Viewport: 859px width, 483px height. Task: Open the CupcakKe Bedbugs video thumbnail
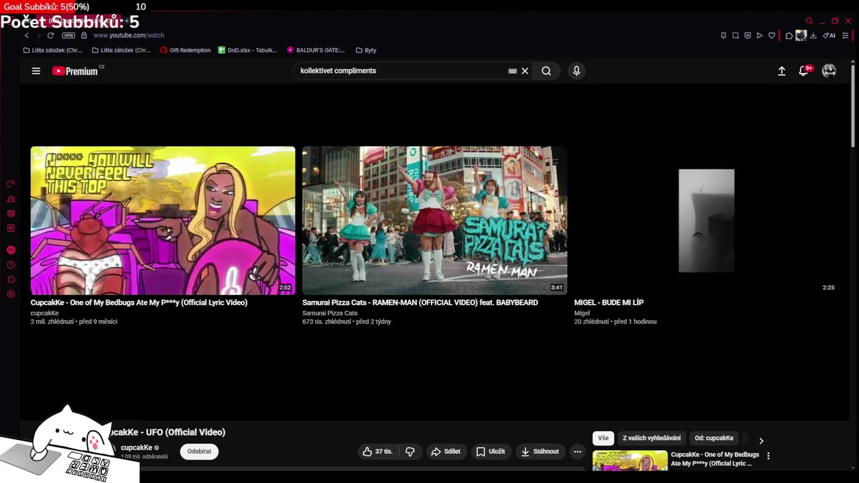pyautogui.click(x=162, y=221)
